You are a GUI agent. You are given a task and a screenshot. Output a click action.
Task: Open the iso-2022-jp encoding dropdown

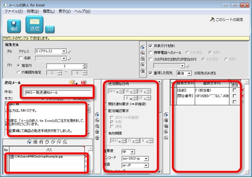tap(146, 159)
